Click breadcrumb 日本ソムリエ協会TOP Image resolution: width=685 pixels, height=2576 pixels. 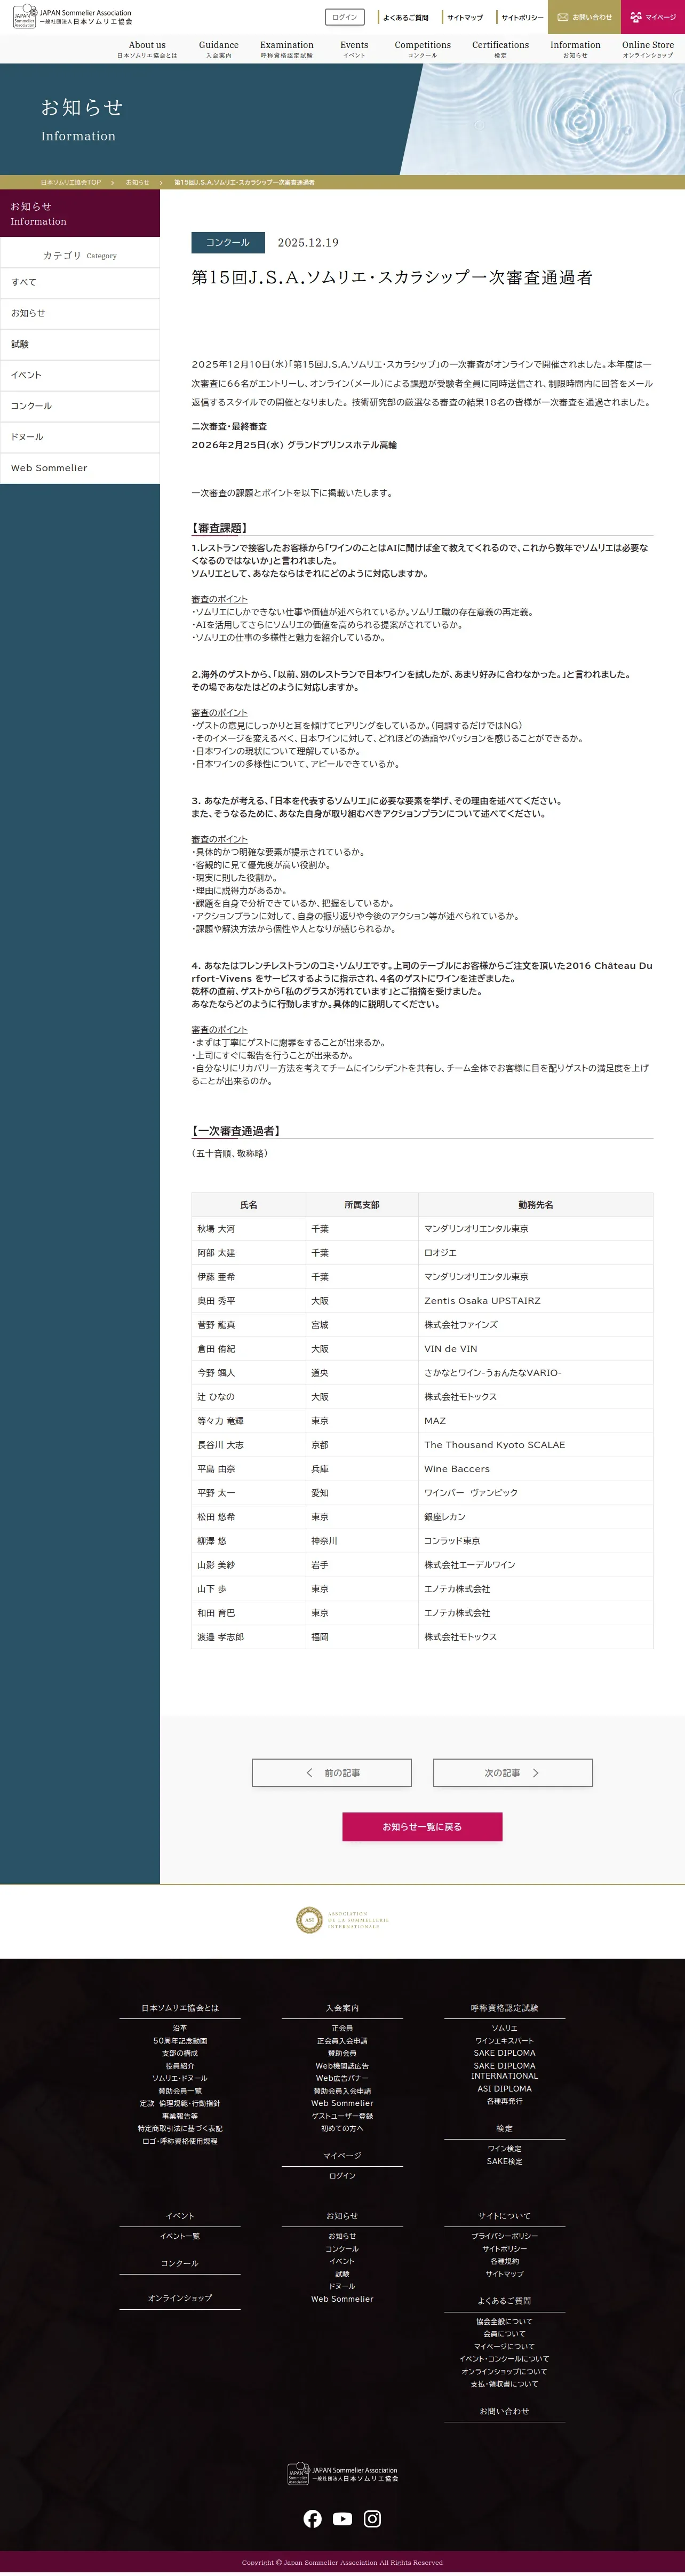pyautogui.click(x=71, y=182)
